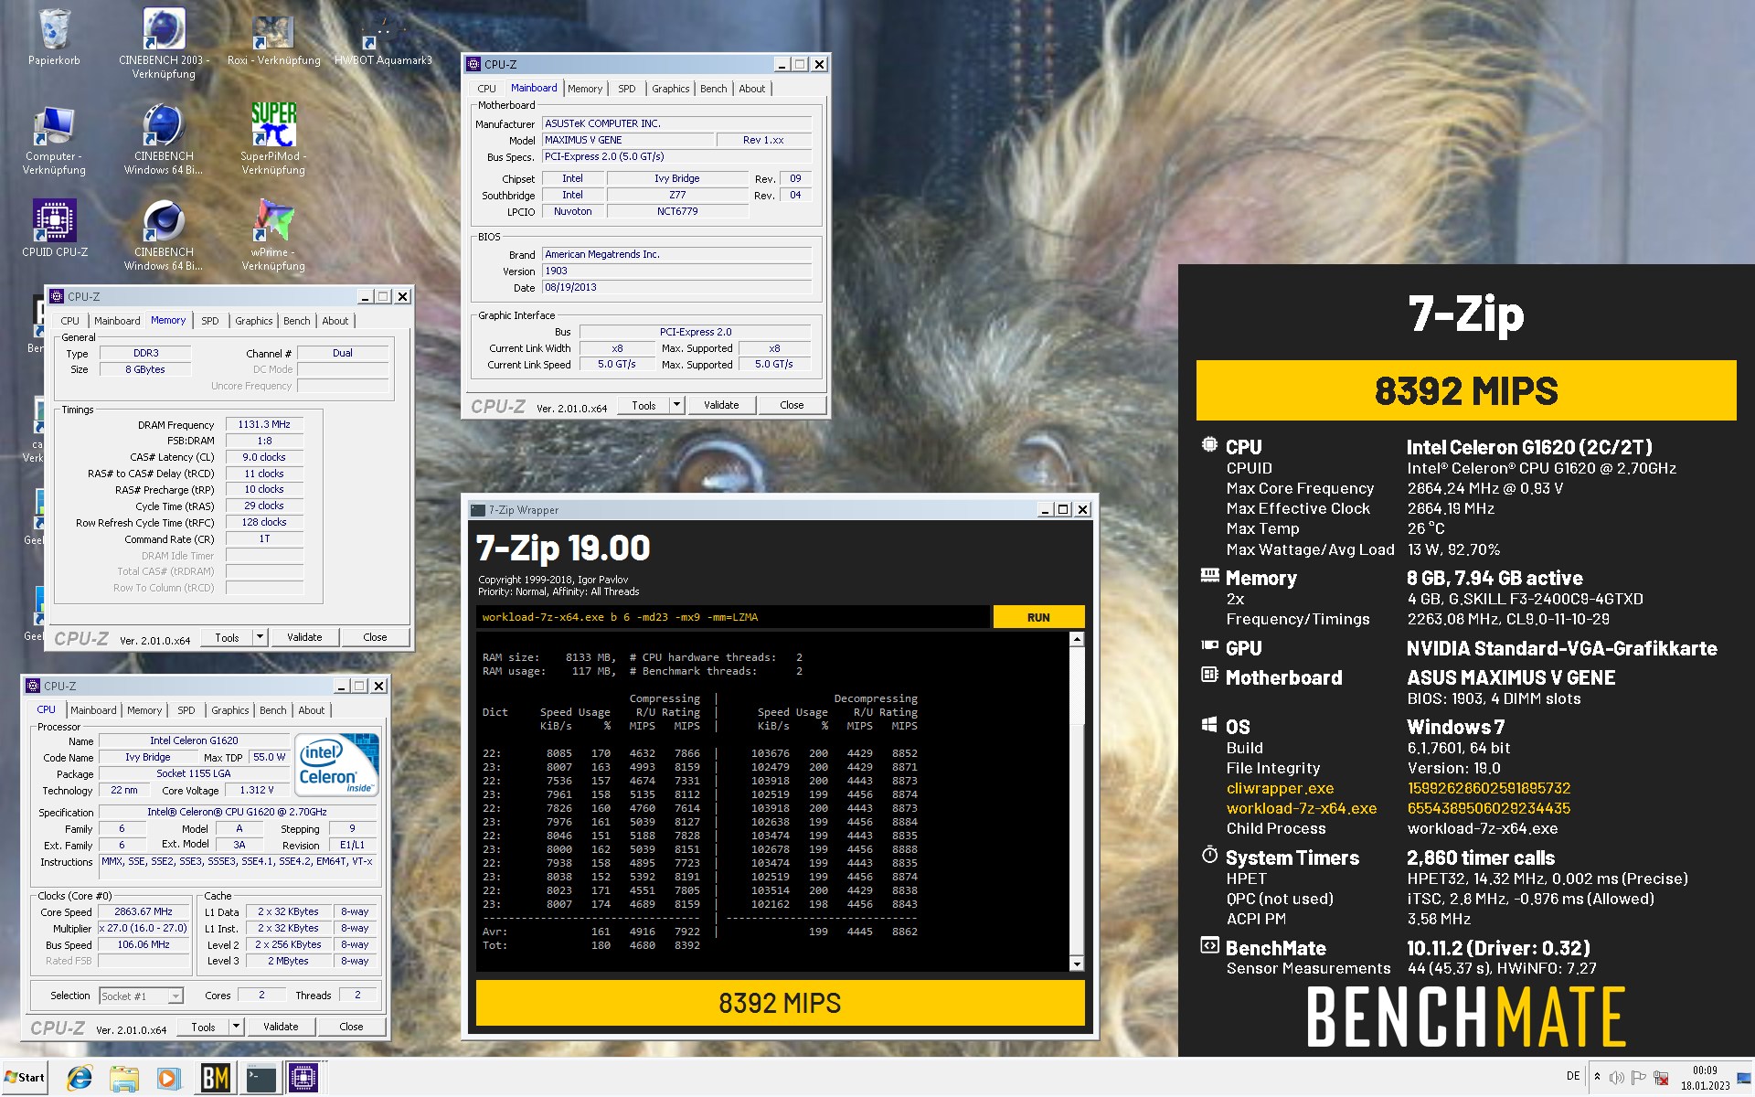Click workload-7z-x64.exe yellow entry in BenchMate
This screenshot has width=1755, height=1097.
tap(1302, 808)
